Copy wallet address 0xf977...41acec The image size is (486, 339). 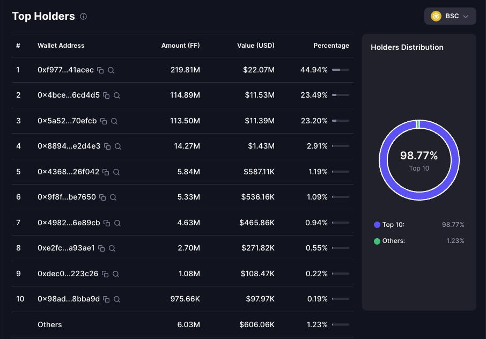[x=100, y=70]
